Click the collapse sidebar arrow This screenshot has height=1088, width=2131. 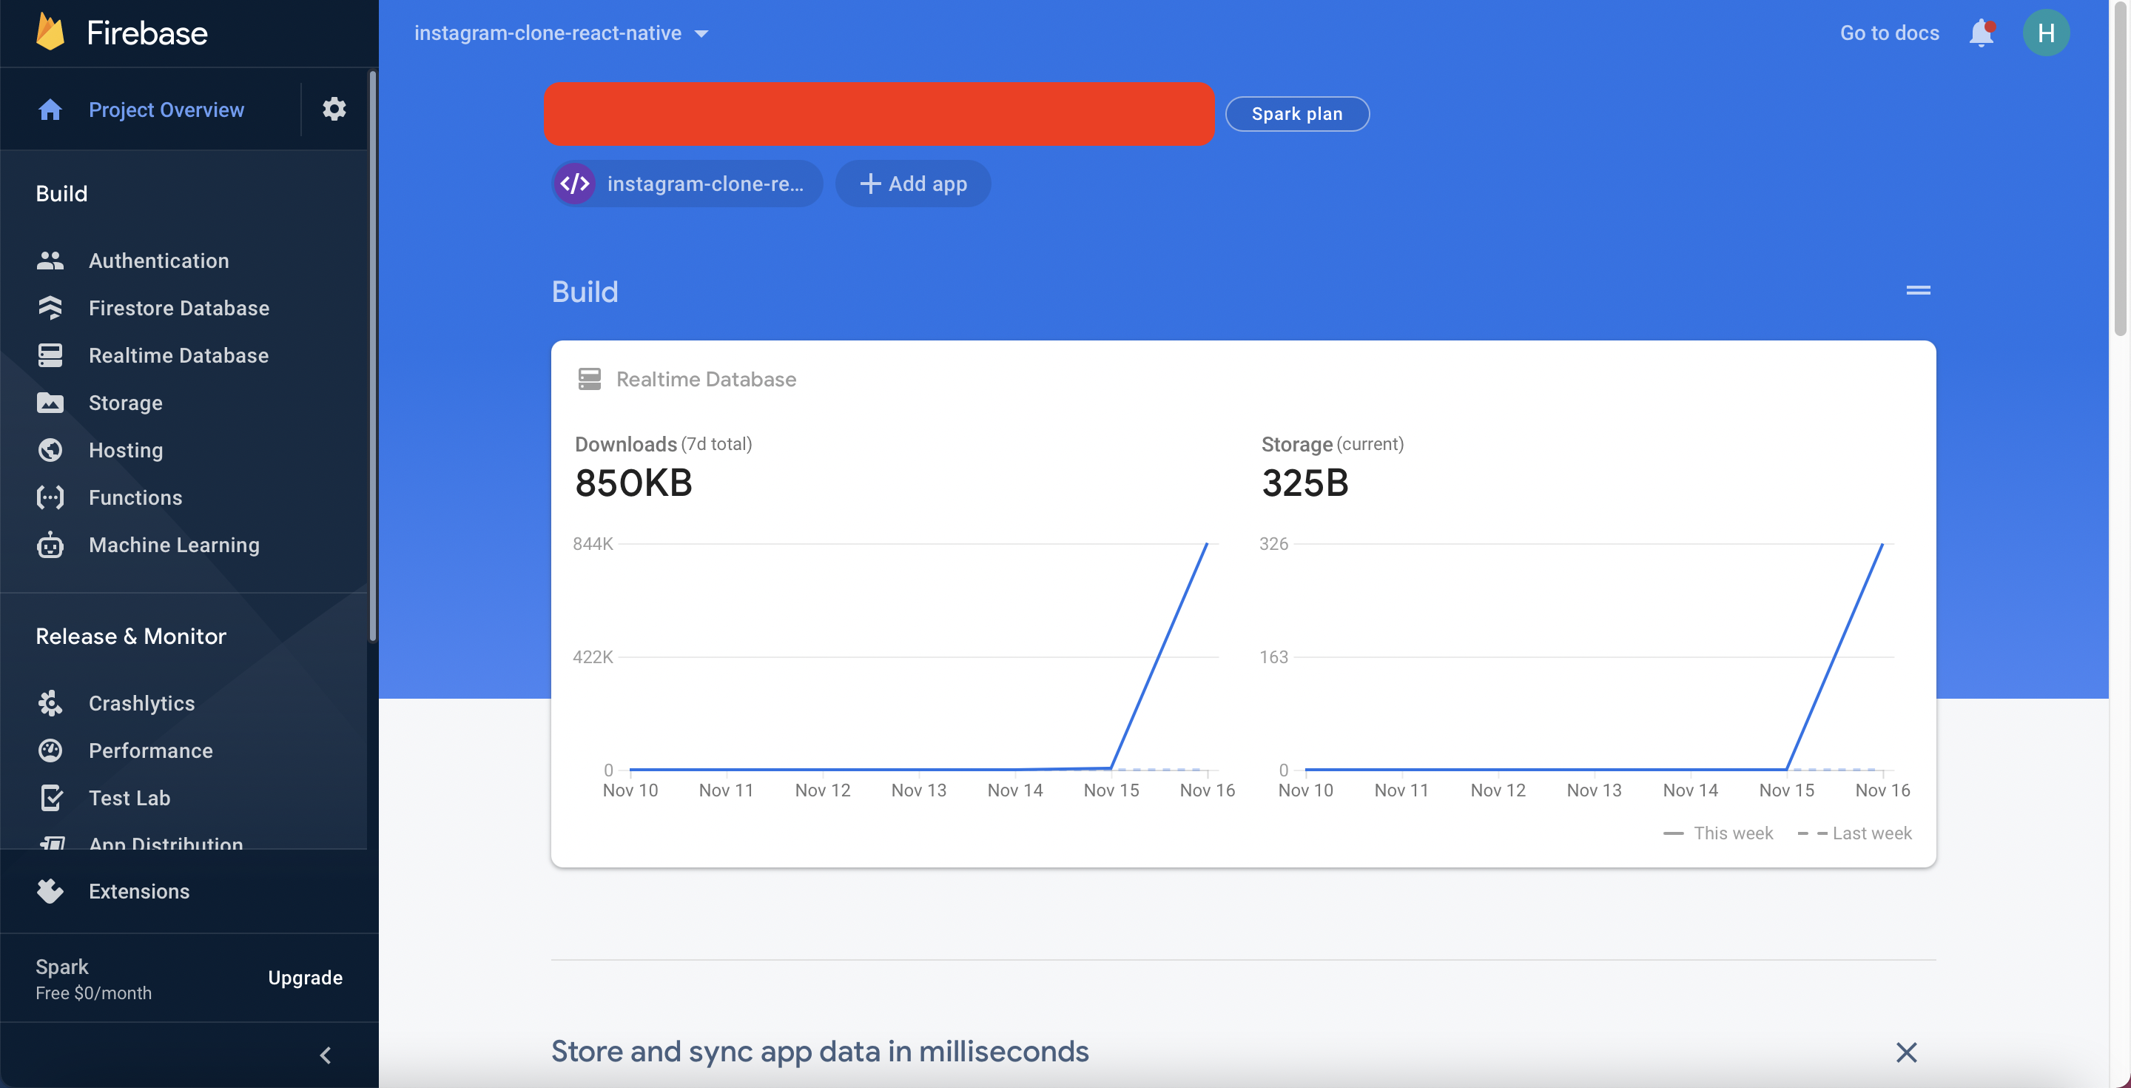pyautogui.click(x=323, y=1052)
